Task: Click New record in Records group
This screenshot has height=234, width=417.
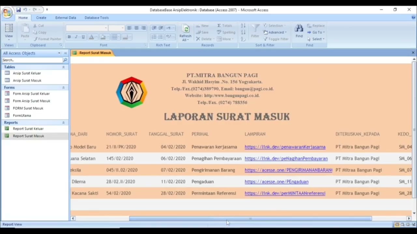Action: [x=202, y=26]
